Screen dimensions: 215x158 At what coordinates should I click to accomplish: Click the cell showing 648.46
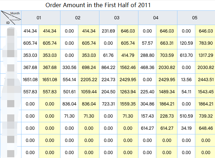[x=206, y=128]
